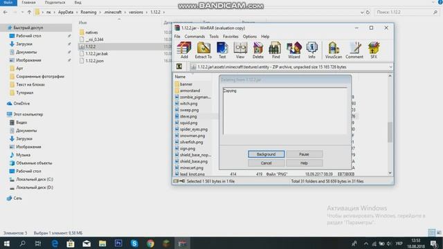This screenshot has height=249, width=443.
Task: Click the Help button in dialog
Action: pos(304,163)
